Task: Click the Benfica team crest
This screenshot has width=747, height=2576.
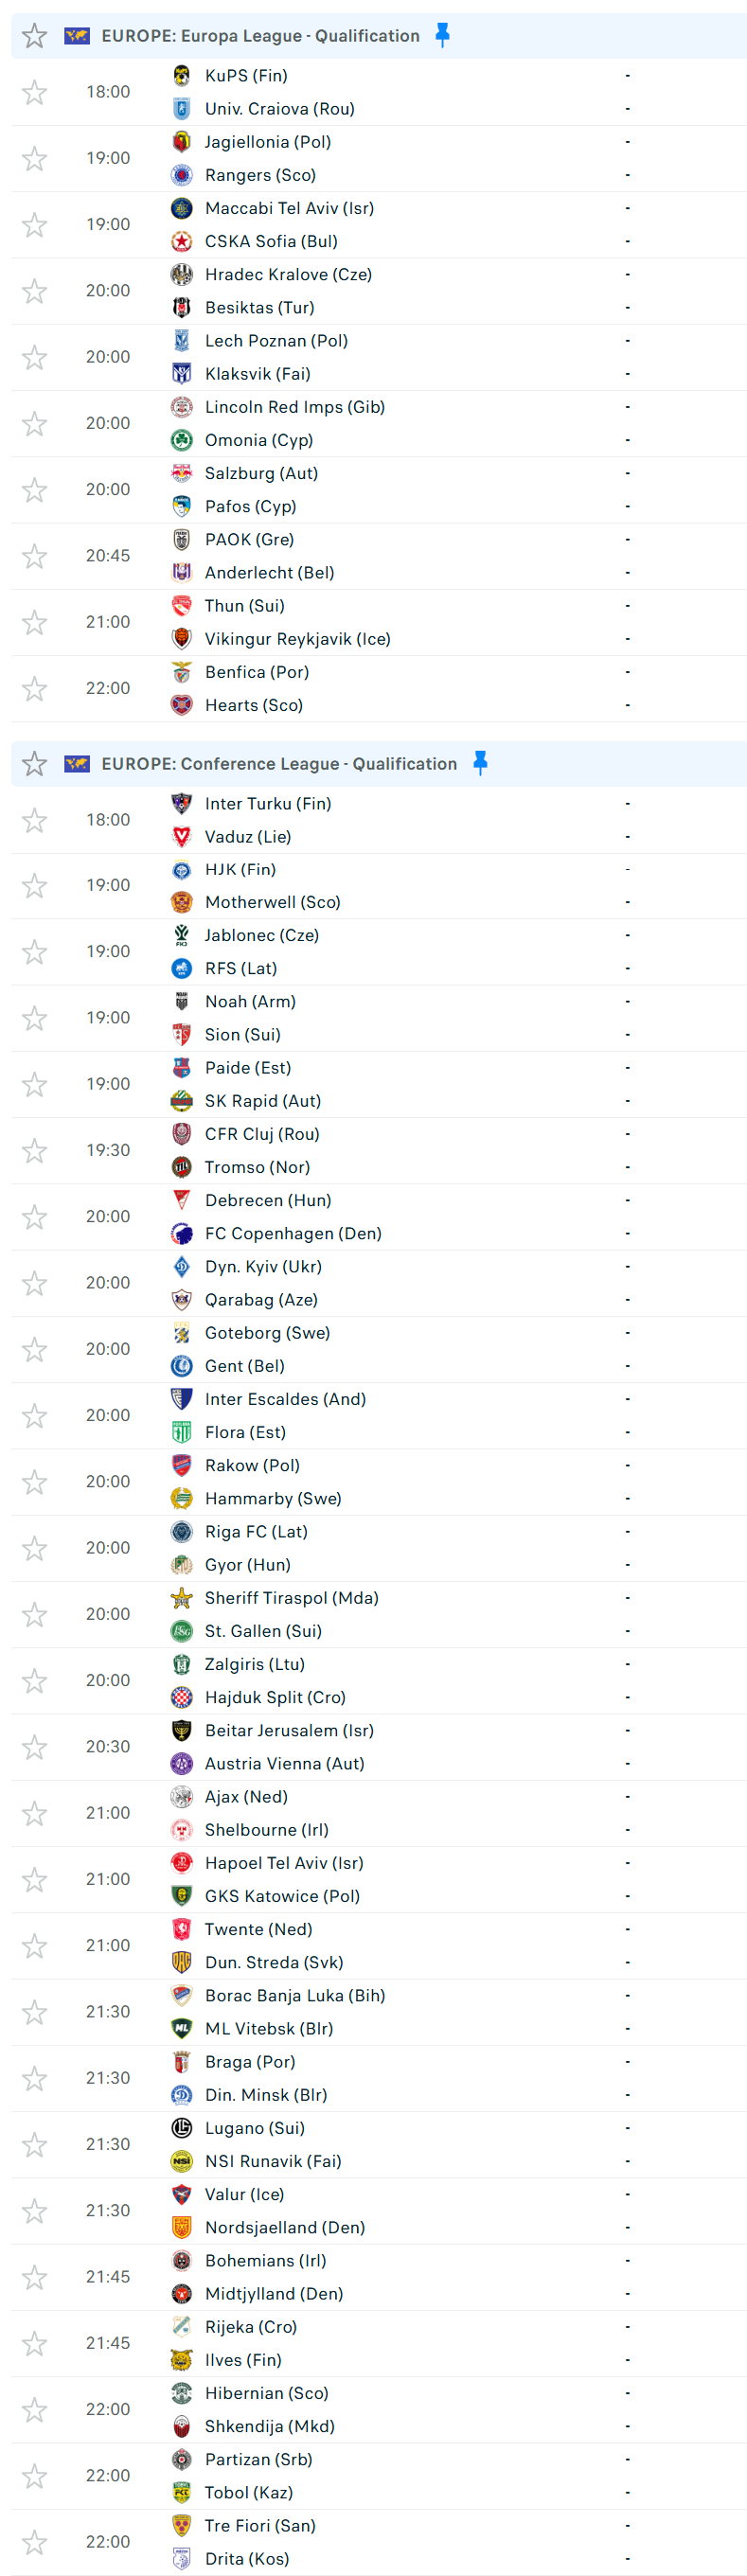Action: (x=181, y=672)
